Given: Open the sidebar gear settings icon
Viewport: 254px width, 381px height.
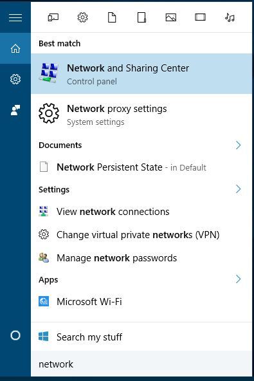Looking at the screenshot, I should click(15, 79).
